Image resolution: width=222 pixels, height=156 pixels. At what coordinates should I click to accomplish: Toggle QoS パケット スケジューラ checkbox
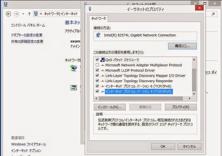pos(97,60)
